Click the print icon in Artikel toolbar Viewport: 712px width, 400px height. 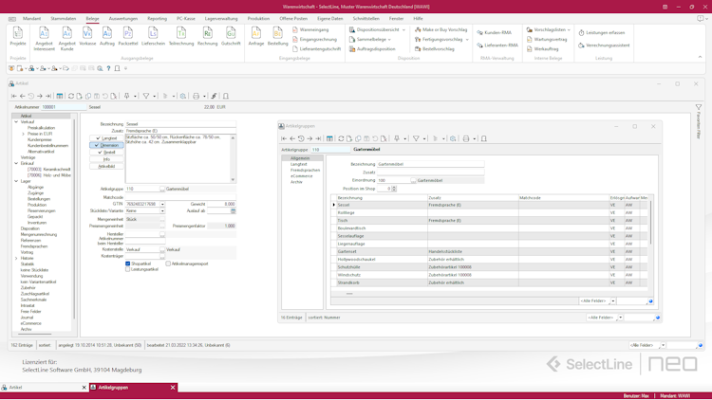197,96
